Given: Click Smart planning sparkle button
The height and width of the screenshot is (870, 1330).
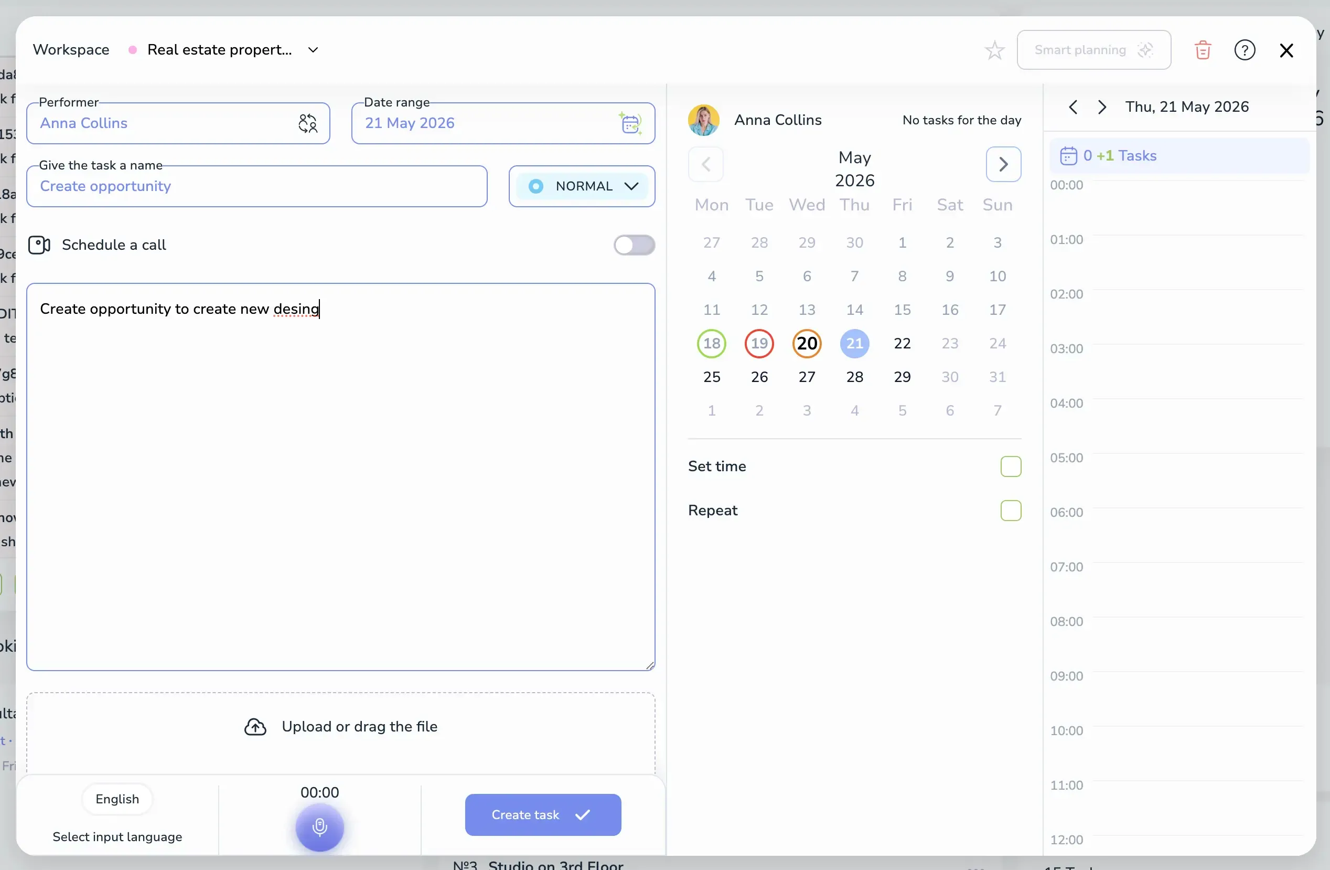Looking at the screenshot, I should (x=1093, y=50).
